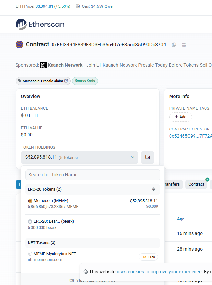Click the @0.009 token price

pyautogui.click(x=152, y=206)
